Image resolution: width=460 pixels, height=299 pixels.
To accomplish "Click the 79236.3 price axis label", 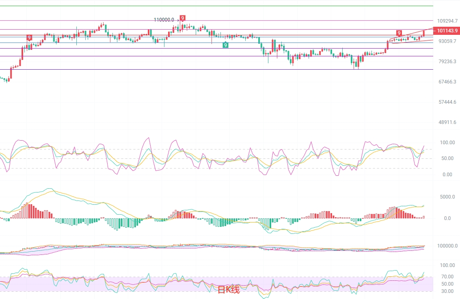I will coord(447,62).
